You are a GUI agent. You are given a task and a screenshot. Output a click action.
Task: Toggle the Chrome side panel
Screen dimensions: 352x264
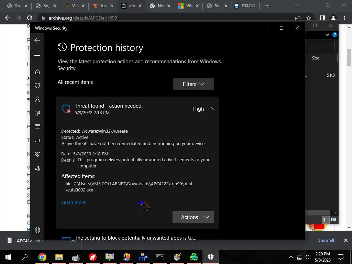click(322, 18)
